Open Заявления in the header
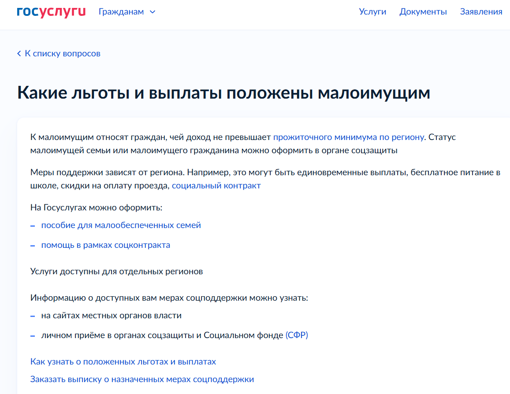The width and height of the screenshot is (510, 394). (x=481, y=12)
